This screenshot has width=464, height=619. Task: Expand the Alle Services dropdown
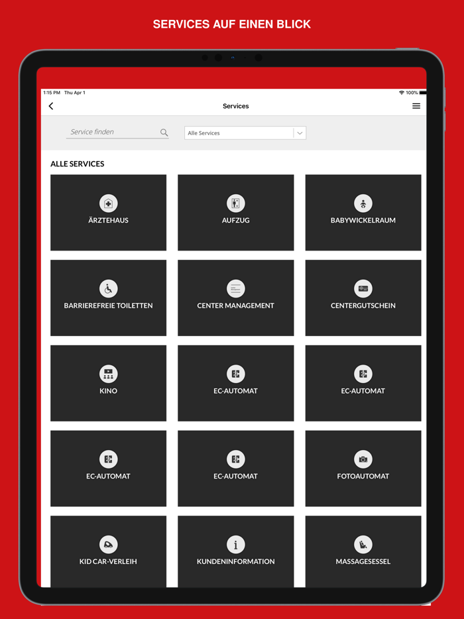pyautogui.click(x=245, y=133)
